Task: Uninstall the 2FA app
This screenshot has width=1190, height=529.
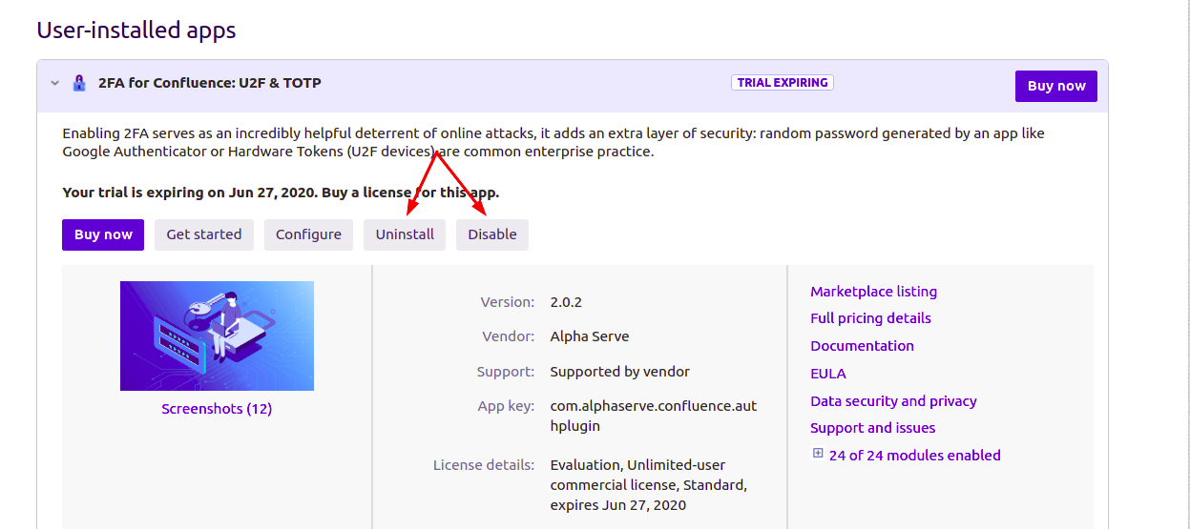Action: [x=405, y=234]
